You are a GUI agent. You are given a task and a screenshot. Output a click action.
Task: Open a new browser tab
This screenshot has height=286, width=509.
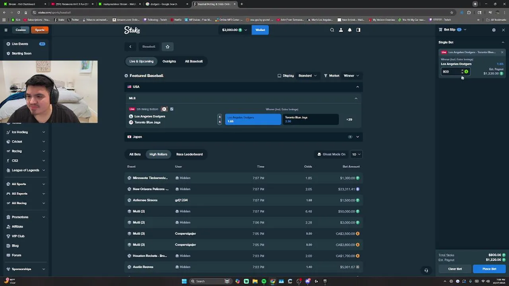(241, 4)
